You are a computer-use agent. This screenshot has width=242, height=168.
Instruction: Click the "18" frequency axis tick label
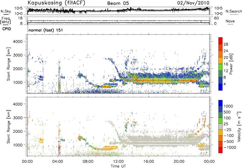coord(20,18)
